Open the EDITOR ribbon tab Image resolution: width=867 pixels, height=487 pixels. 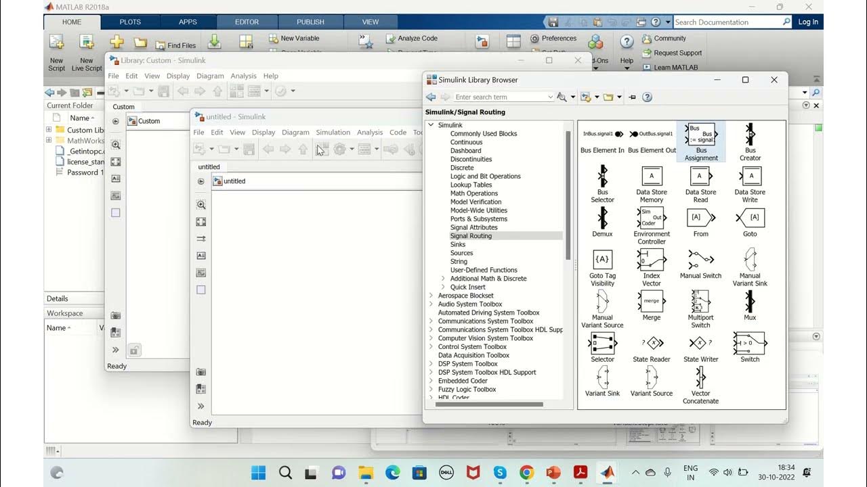coord(247,22)
